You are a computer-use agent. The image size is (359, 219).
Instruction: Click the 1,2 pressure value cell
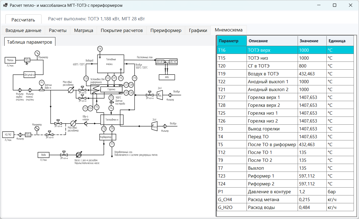(312, 192)
